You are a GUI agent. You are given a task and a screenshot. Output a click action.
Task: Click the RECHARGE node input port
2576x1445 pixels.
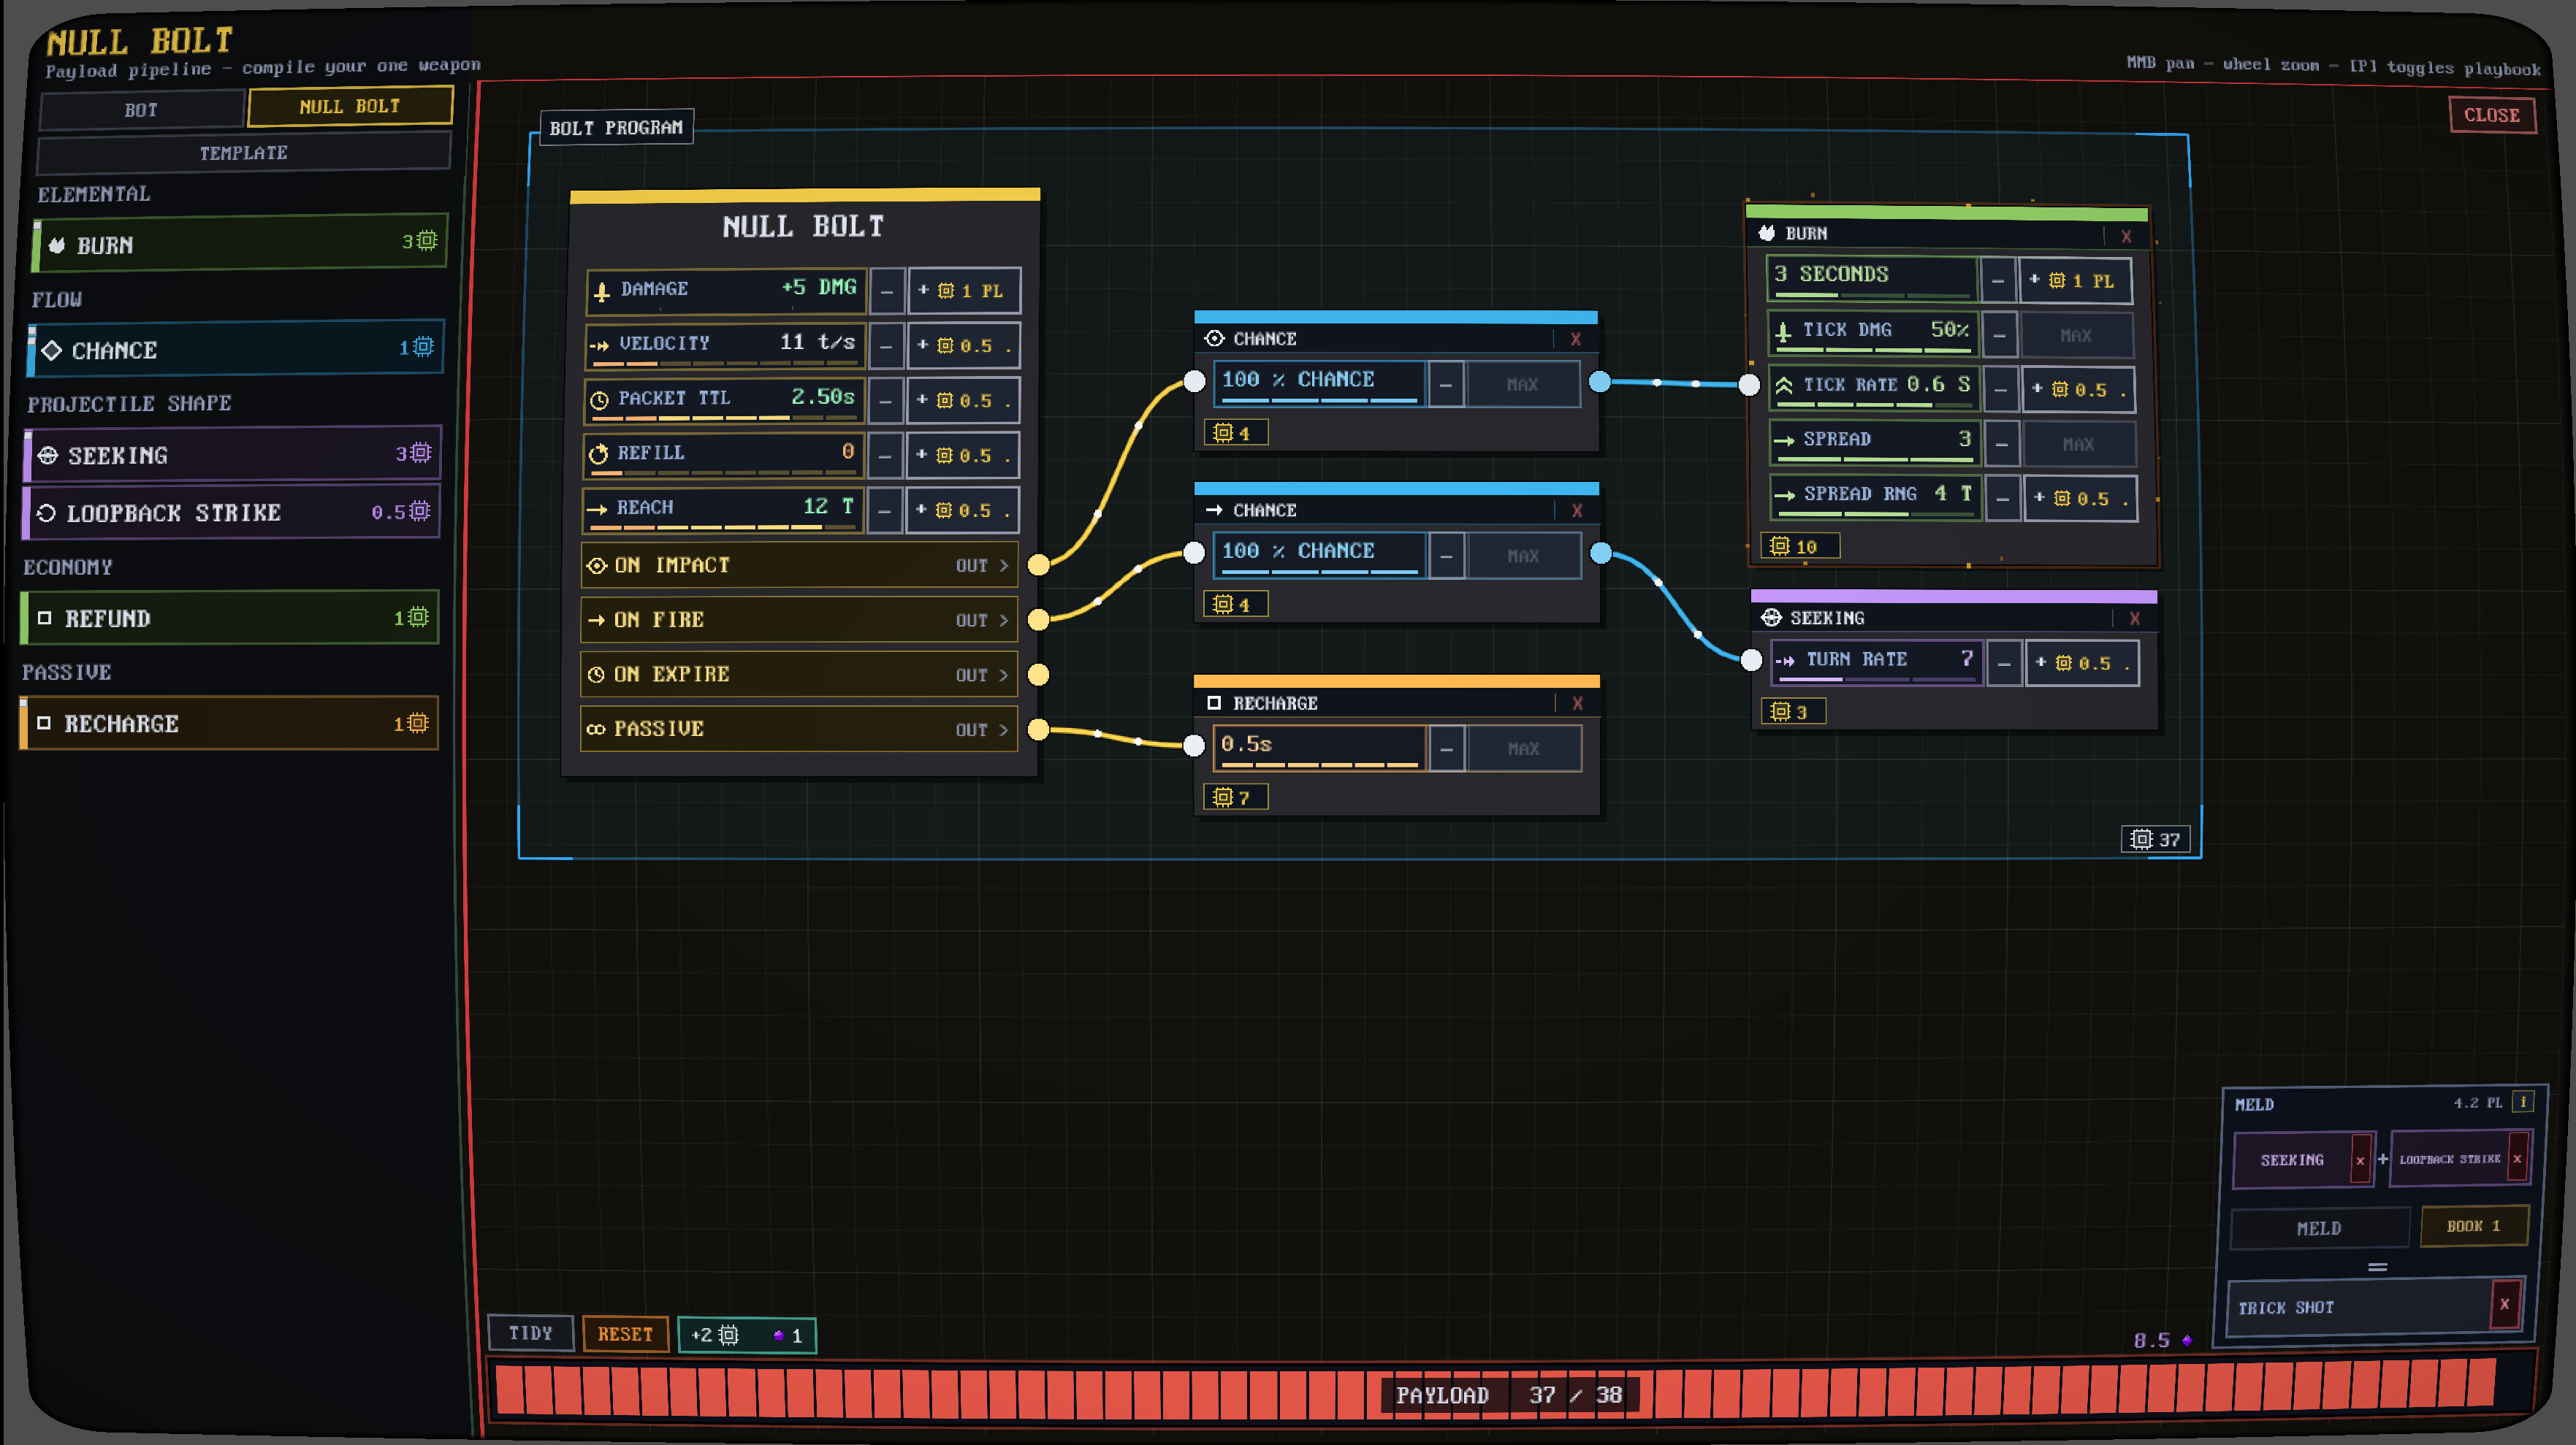pyautogui.click(x=1194, y=746)
